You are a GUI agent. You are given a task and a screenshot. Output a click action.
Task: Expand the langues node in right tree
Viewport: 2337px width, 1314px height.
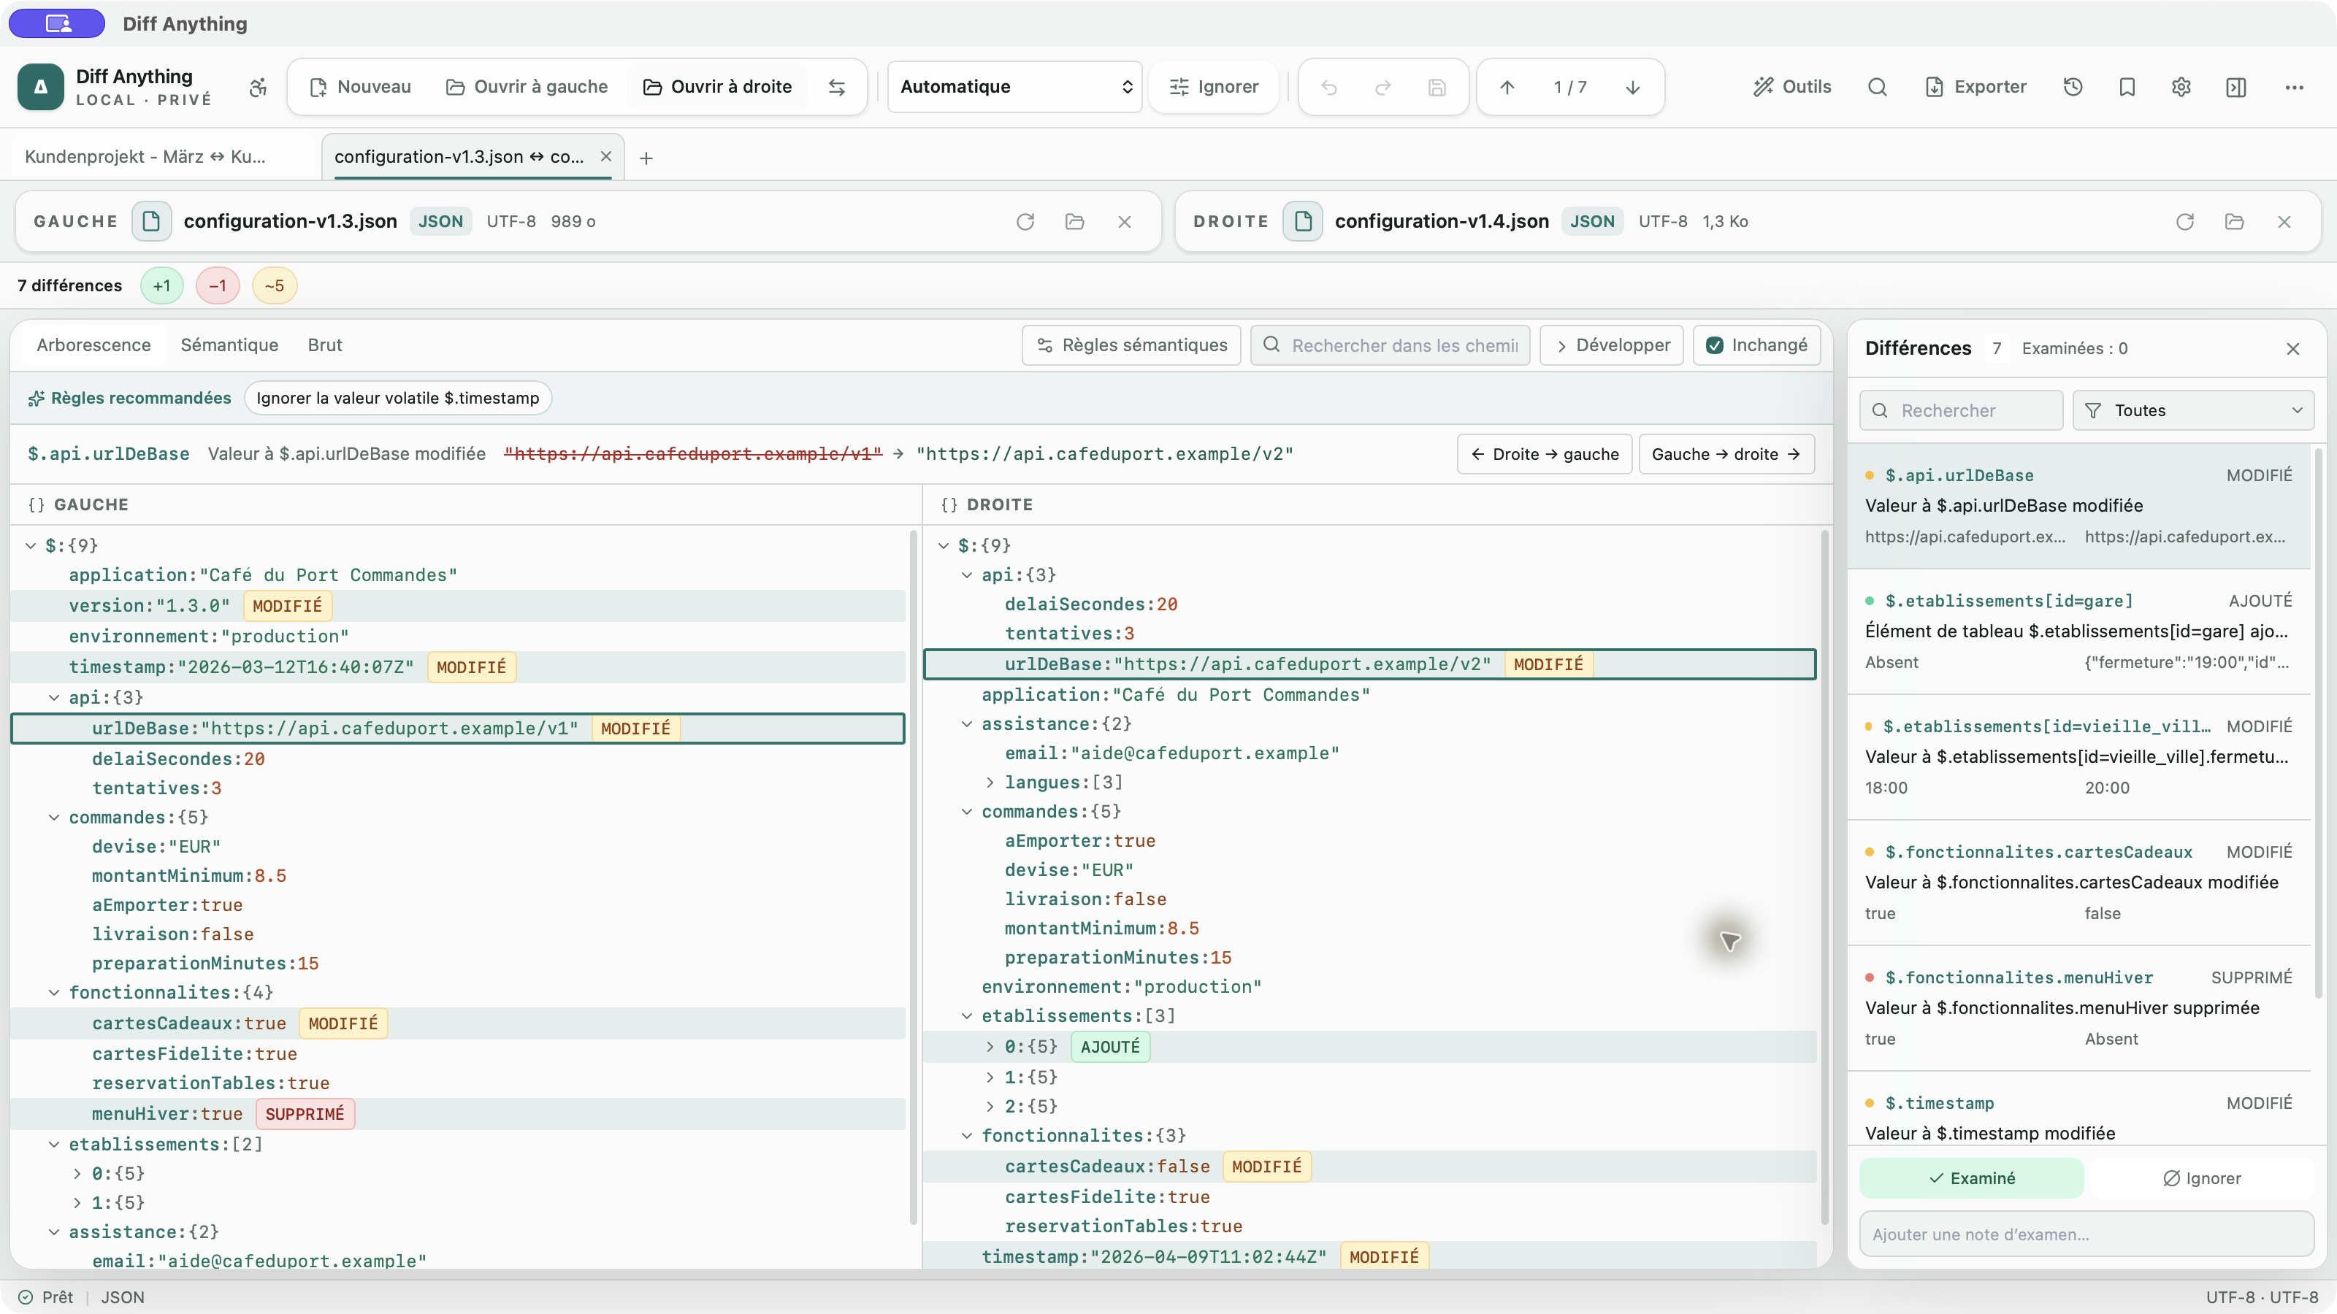coord(990,783)
